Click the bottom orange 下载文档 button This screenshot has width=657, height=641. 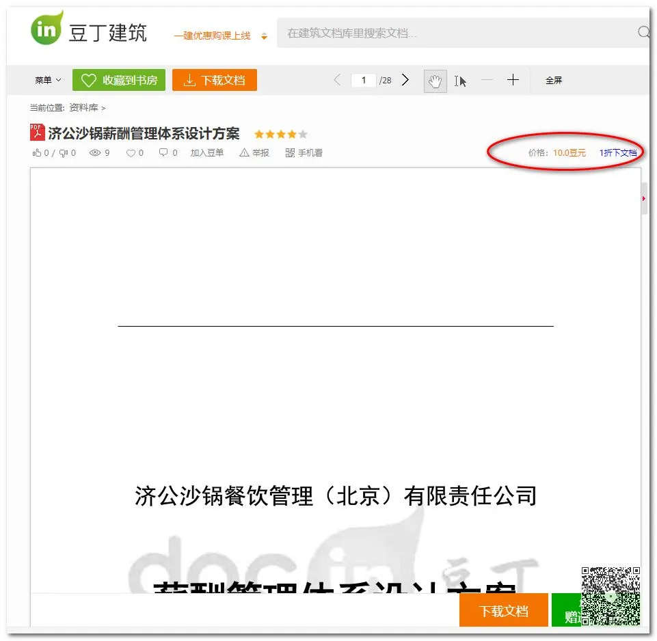[x=504, y=610]
